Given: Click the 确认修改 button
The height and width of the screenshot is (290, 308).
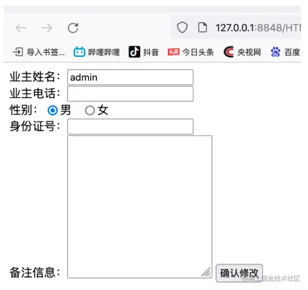Looking at the screenshot, I should pos(239,273).
